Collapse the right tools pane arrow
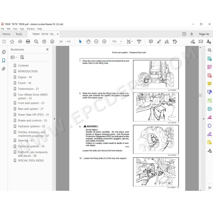 (204, 119)
